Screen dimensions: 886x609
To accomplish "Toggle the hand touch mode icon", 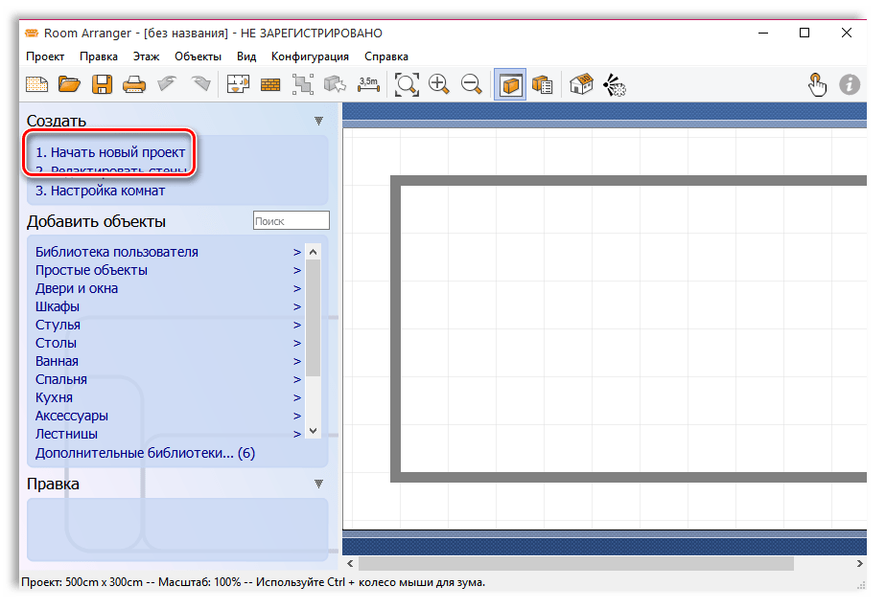I will pos(817,84).
